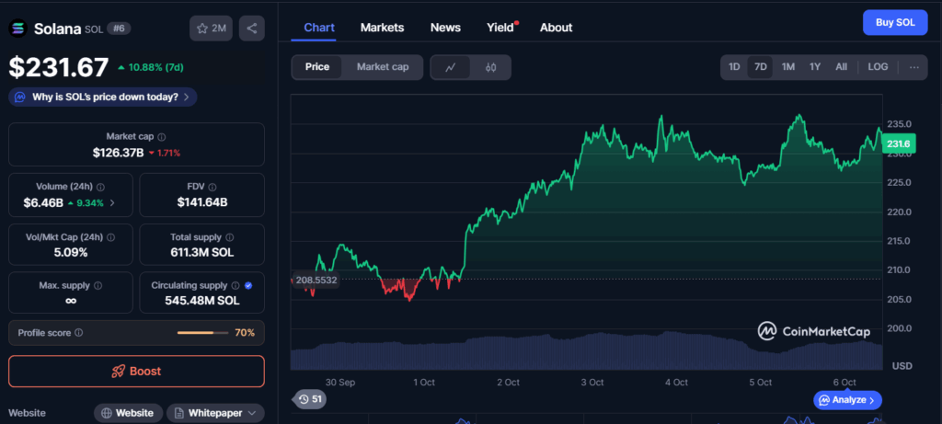Click the Profile score info icon
Image resolution: width=942 pixels, height=424 pixels.
[x=78, y=333]
